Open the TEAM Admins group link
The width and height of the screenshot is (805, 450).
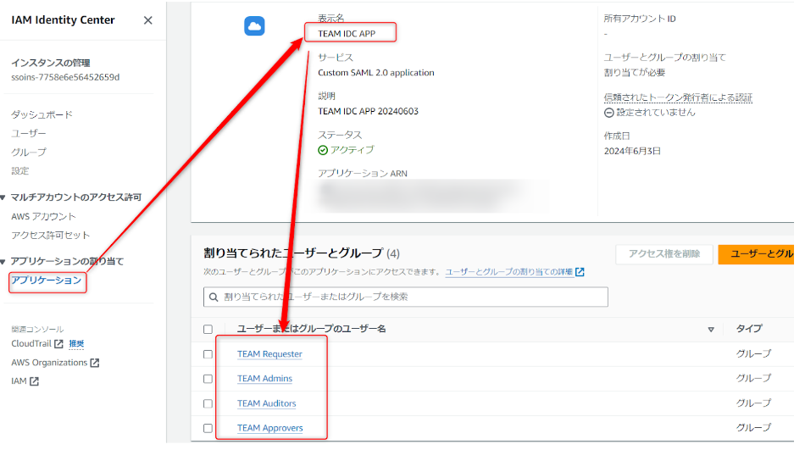point(264,379)
